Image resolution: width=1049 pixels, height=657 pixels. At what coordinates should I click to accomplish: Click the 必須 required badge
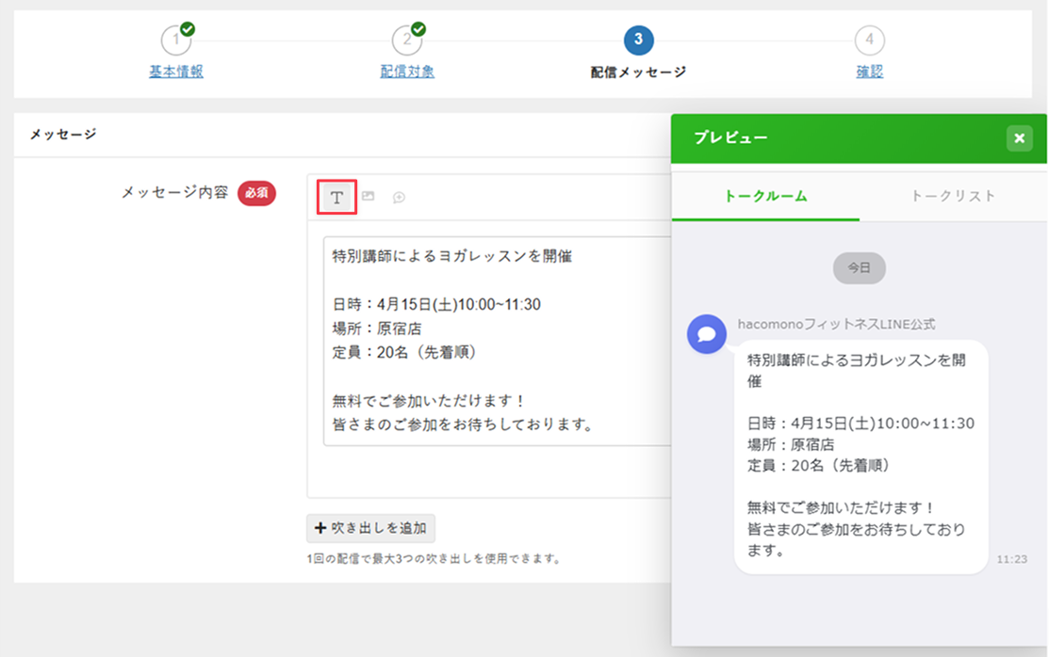point(256,191)
